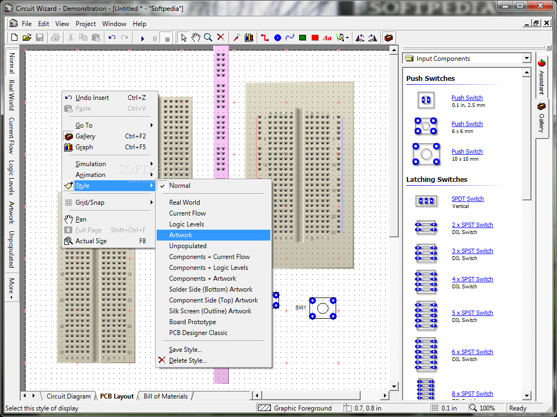Click the 8 x SPST Switch link
Viewport: 557px width, 417px height.
[473, 394]
